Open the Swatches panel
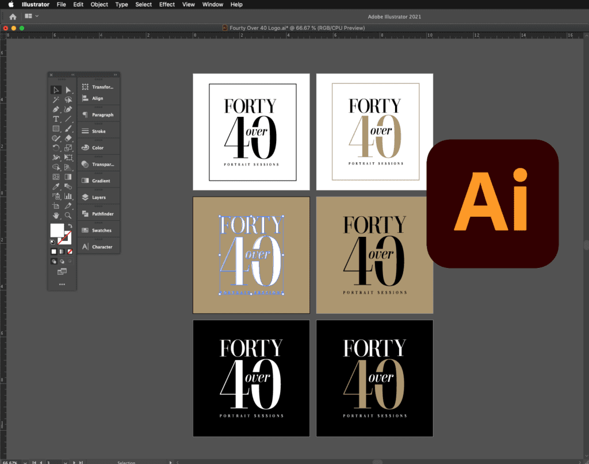 point(99,230)
